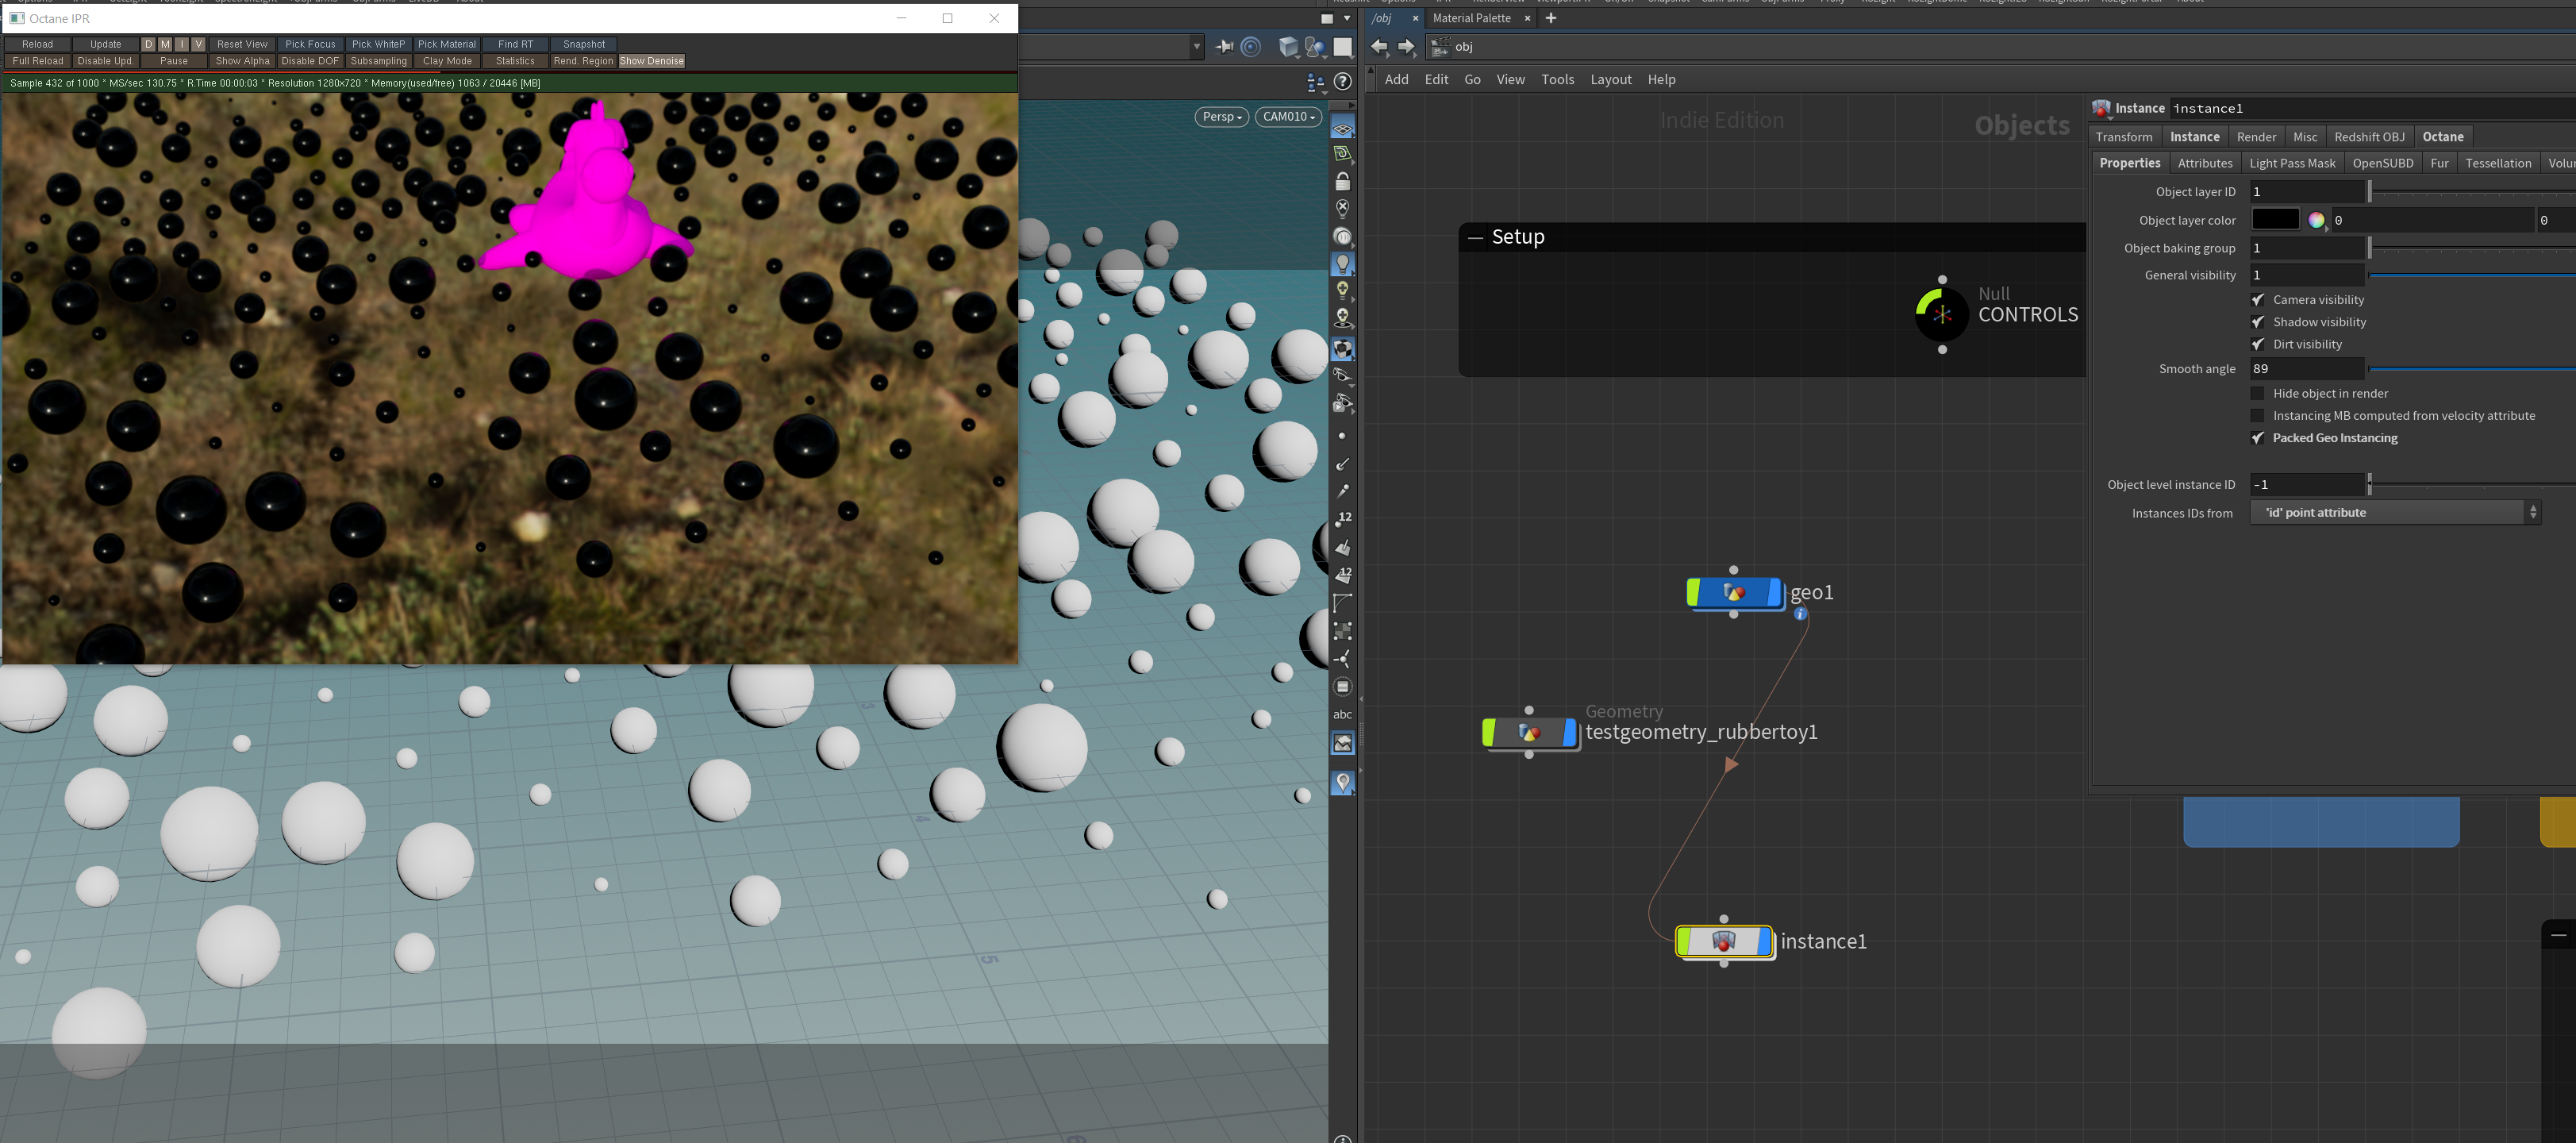Image resolution: width=2576 pixels, height=1143 pixels.
Task: Select the geo1 node icon
Action: click(x=1734, y=592)
